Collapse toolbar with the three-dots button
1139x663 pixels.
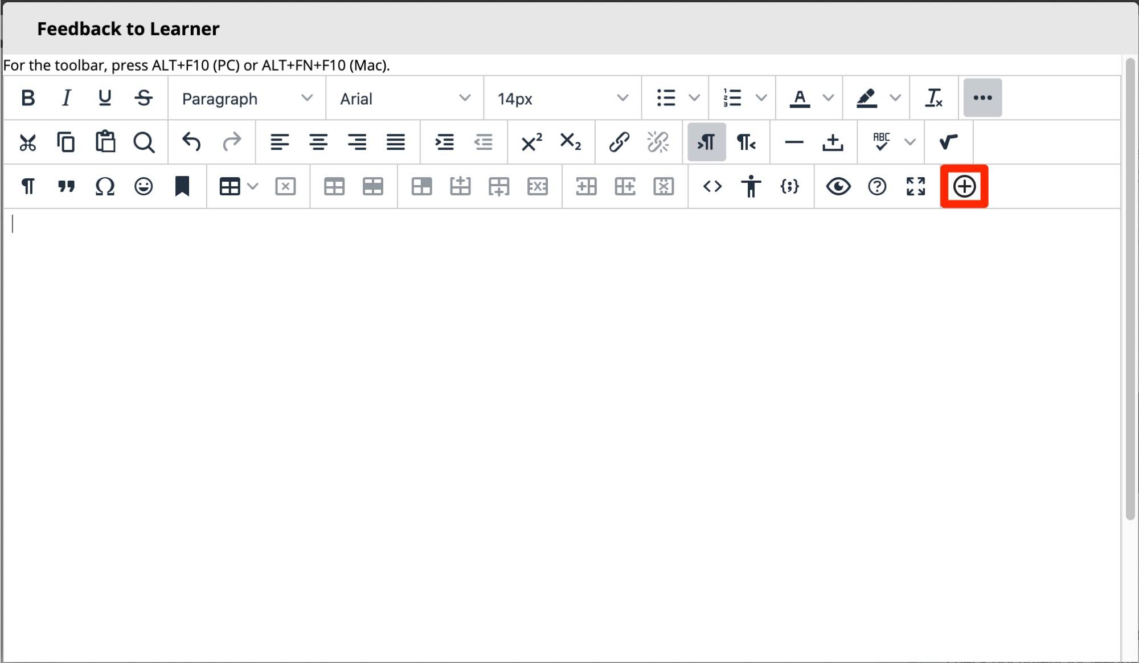click(x=982, y=98)
